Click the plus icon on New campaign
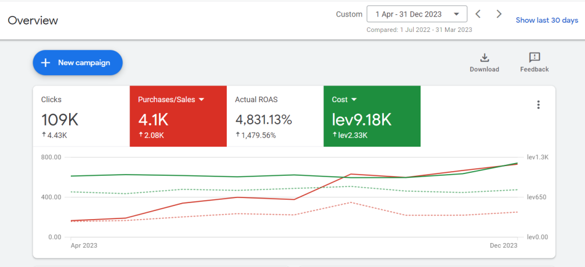The width and height of the screenshot is (585, 267). (x=46, y=63)
